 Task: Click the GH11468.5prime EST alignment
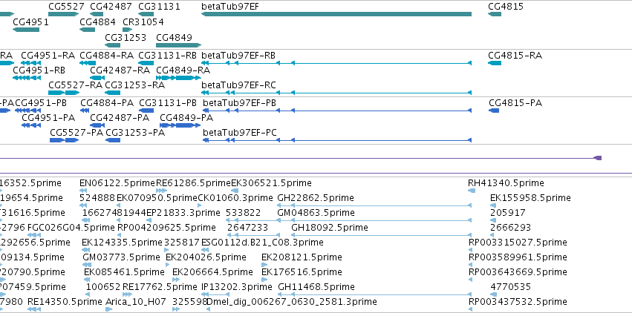[x=375, y=295]
